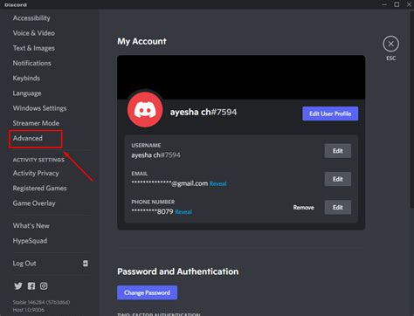Viewport: 414px width, 316px height.
Task: Click the red Discord avatar picture
Action: coord(145,110)
